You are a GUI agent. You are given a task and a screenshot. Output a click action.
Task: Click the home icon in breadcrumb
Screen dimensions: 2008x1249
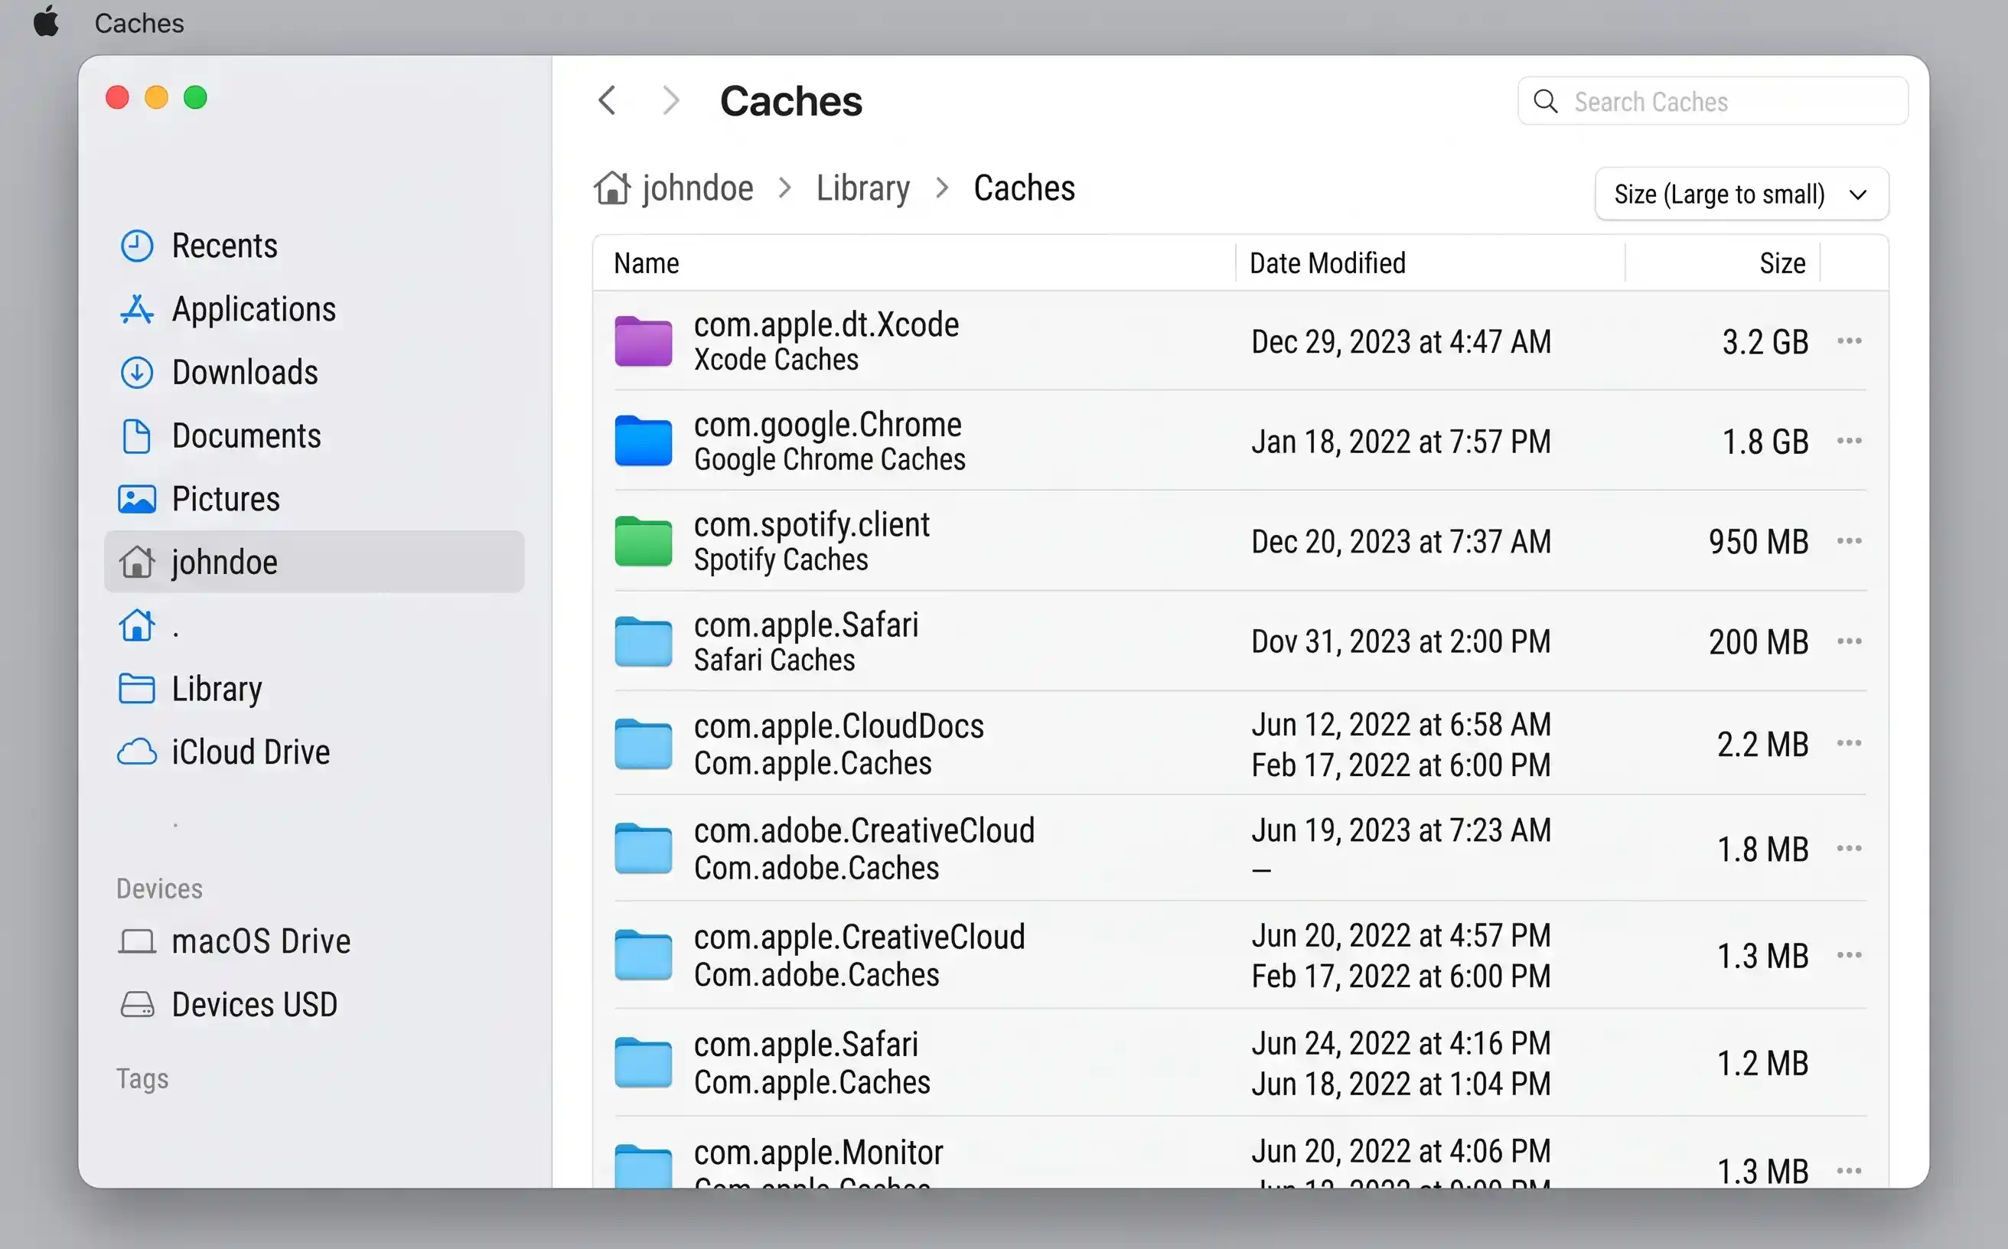tap(612, 188)
